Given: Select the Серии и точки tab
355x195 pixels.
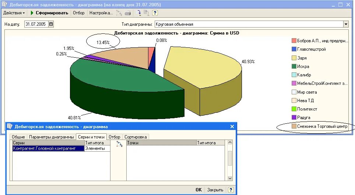Looking at the screenshot, I should click(x=91, y=137).
